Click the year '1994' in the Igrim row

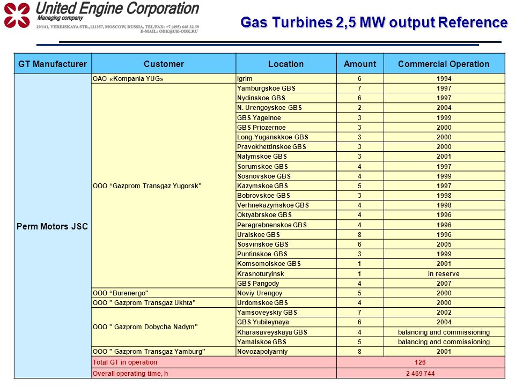[x=444, y=78]
